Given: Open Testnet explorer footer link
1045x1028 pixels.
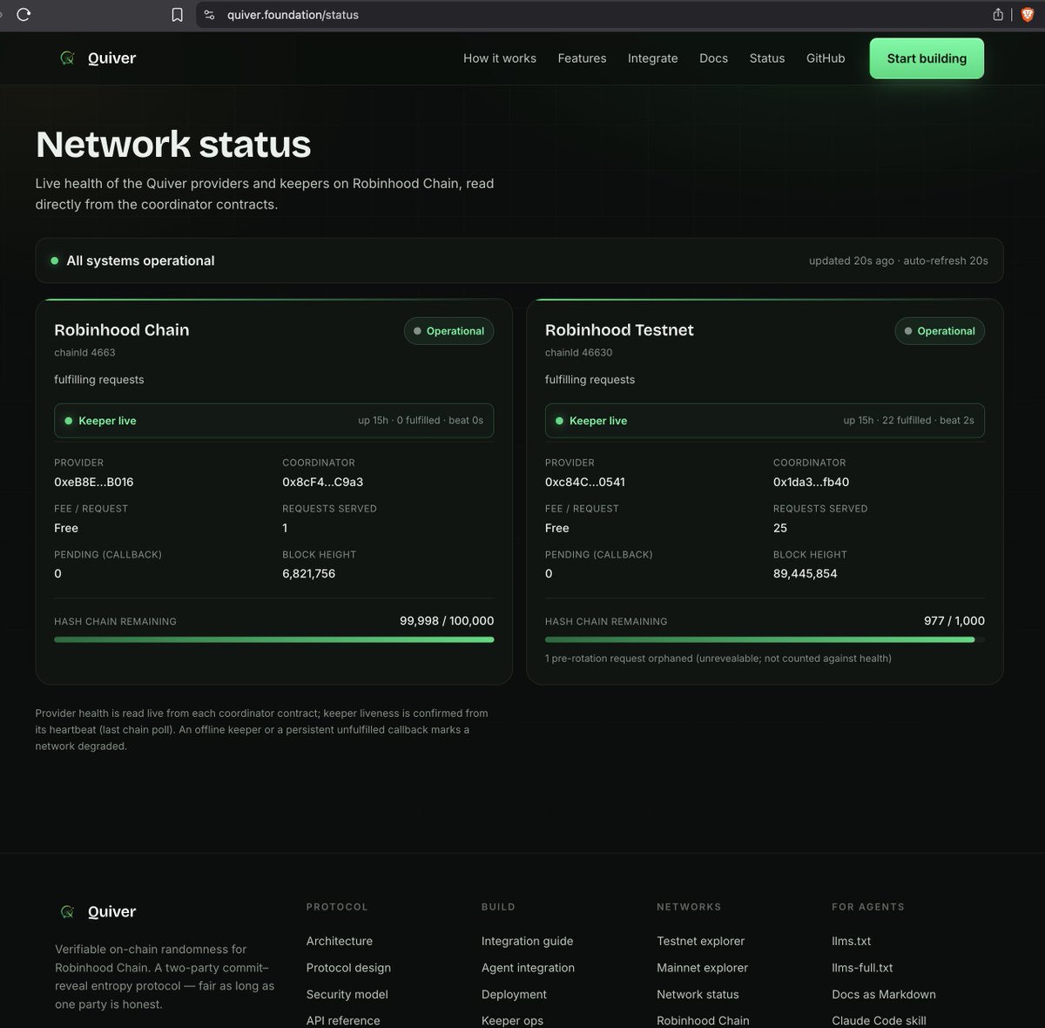Looking at the screenshot, I should 701,941.
